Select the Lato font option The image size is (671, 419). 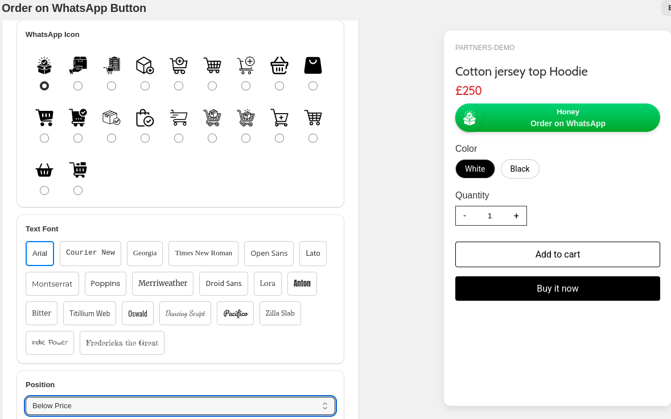pos(313,254)
